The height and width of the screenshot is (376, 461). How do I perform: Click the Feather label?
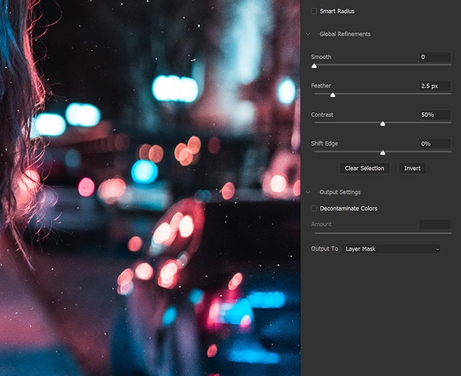tap(321, 86)
